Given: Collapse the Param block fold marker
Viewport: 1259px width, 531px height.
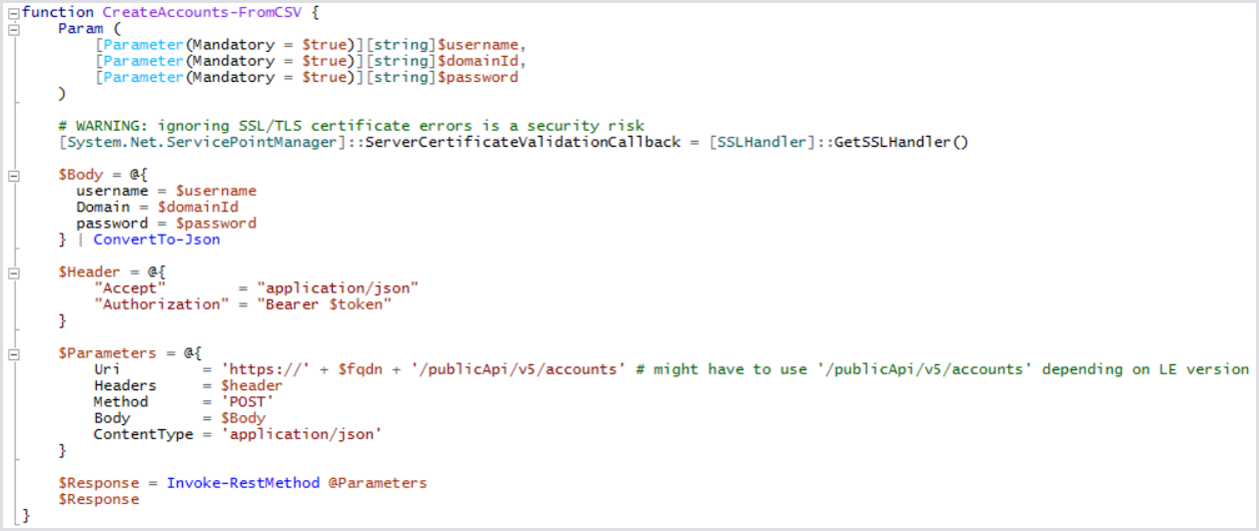Looking at the screenshot, I should pyautogui.click(x=13, y=29).
